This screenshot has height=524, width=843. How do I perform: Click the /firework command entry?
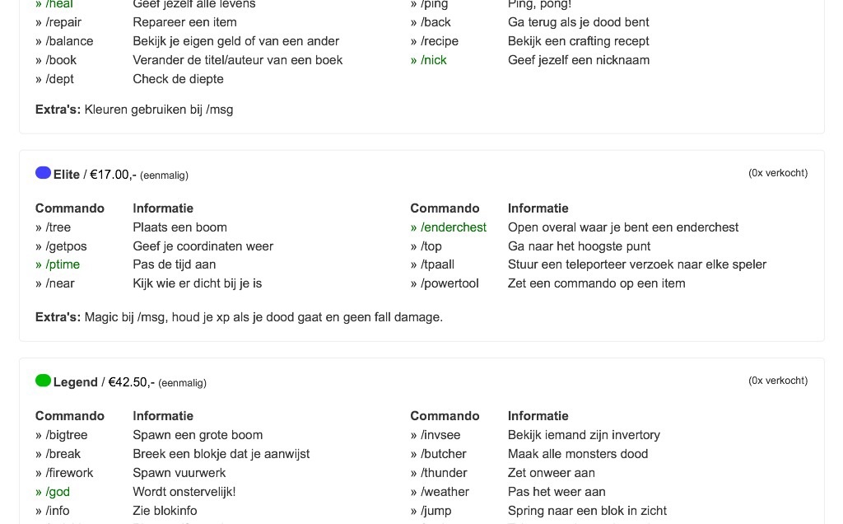tap(69, 473)
